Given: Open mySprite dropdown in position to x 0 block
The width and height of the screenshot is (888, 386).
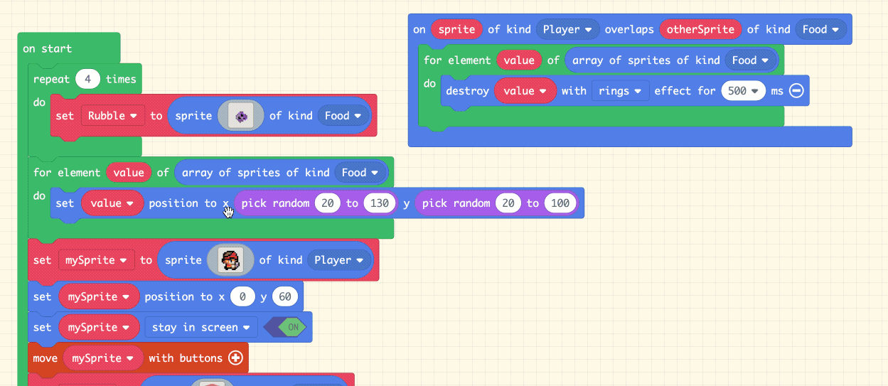Looking at the screenshot, I should tap(99, 296).
